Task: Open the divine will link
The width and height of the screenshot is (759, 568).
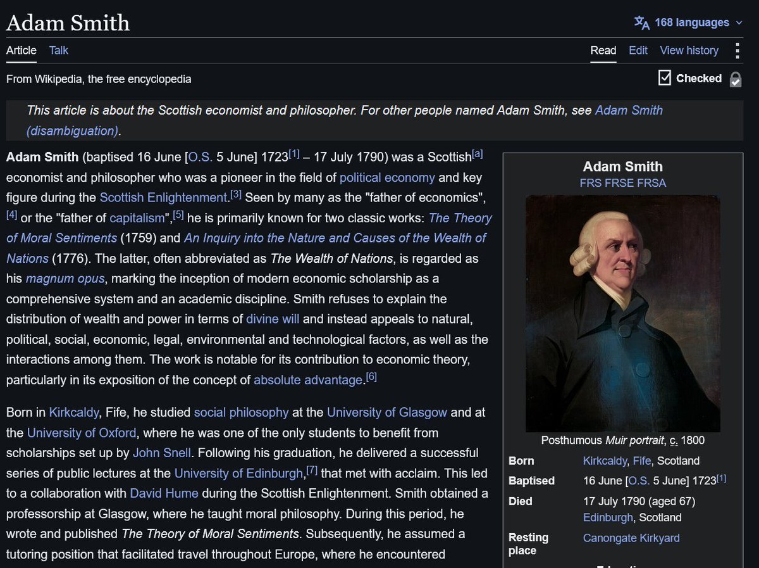Action: tap(273, 319)
